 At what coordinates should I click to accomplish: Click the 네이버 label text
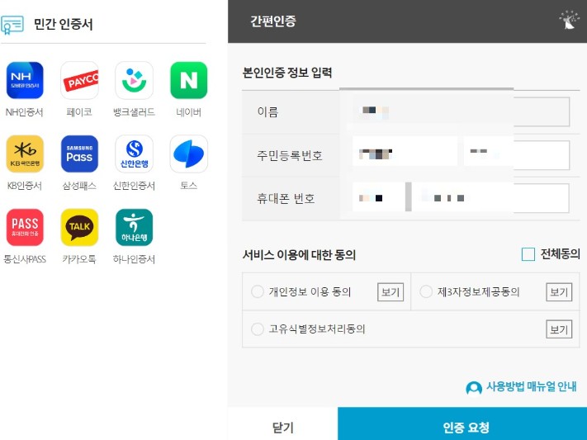click(189, 112)
